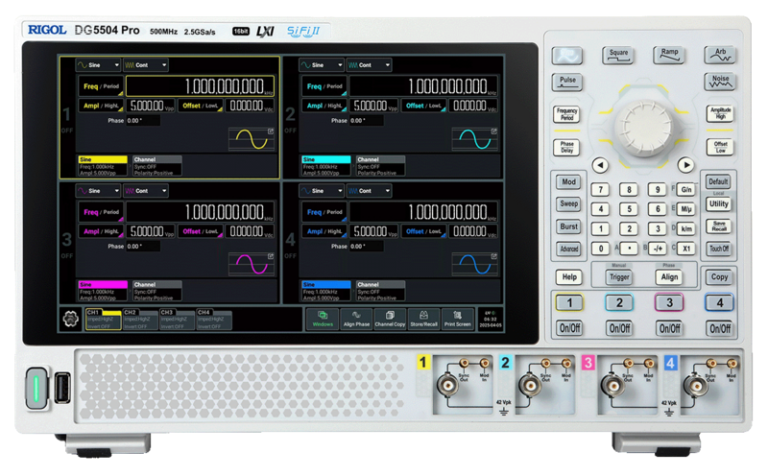This screenshot has height=476, width=768.
Task: Select channel with magenta 3 key
Action: click(x=669, y=302)
